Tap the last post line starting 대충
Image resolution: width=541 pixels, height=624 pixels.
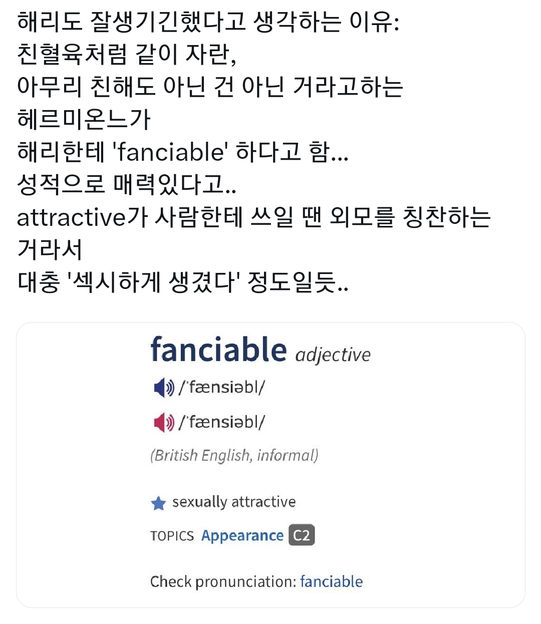tap(182, 282)
